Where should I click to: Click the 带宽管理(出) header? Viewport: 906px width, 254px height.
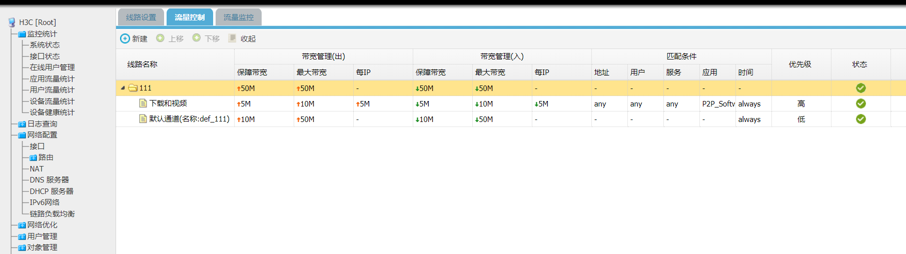(x=323, y=56)
